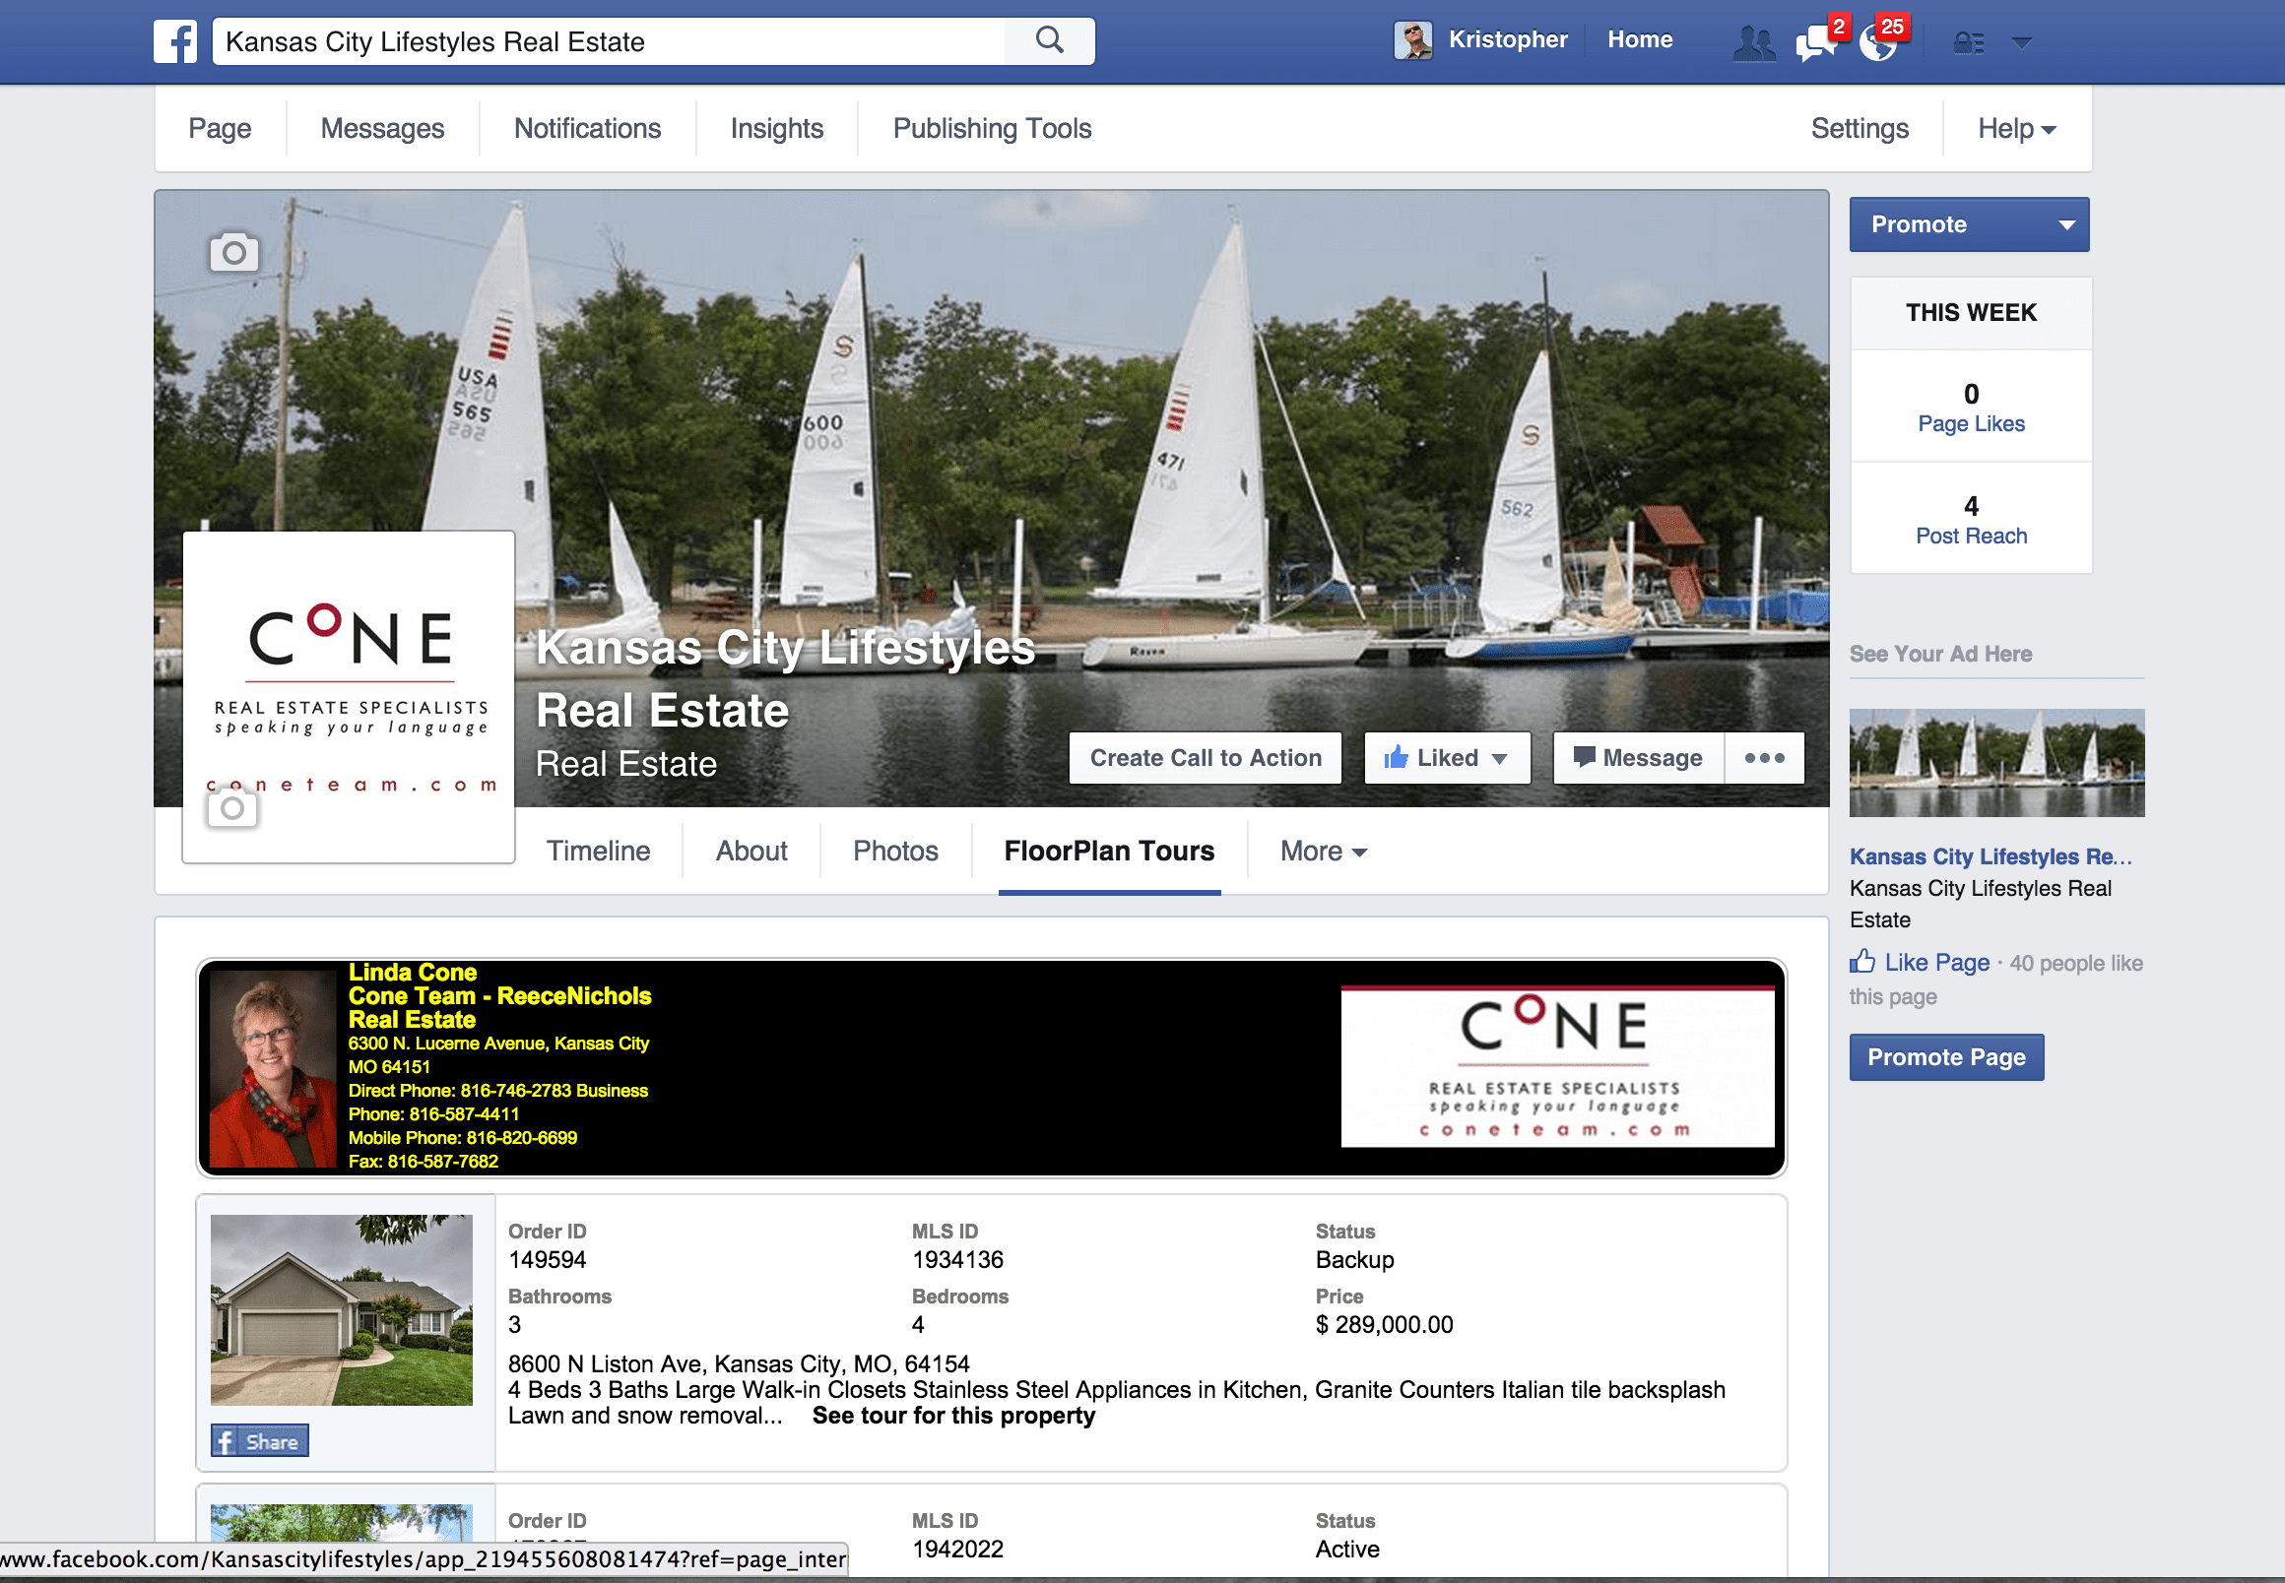
Task: Click Create Call to Action button
Action: [1205, 758]
